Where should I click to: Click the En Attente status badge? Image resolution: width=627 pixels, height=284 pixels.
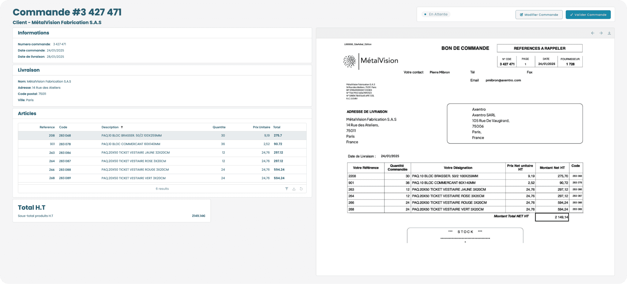pos(436,14)
